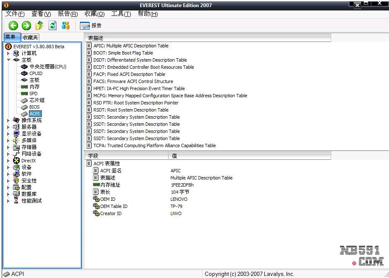Image resolution: width=389 pixels, height=278 pixels.
Task: Collapse the 主板 tree node
Action: tap(8, 60)
